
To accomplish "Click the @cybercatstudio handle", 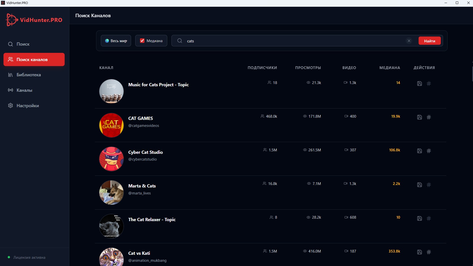I will (143, 159).
